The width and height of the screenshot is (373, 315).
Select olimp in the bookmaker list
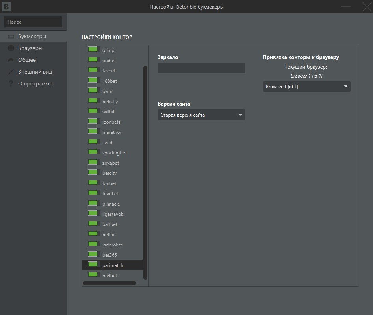click(108, 50)
